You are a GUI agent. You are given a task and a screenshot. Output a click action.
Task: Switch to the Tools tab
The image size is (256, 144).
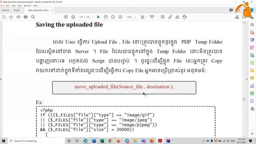[x=17, y=10]
